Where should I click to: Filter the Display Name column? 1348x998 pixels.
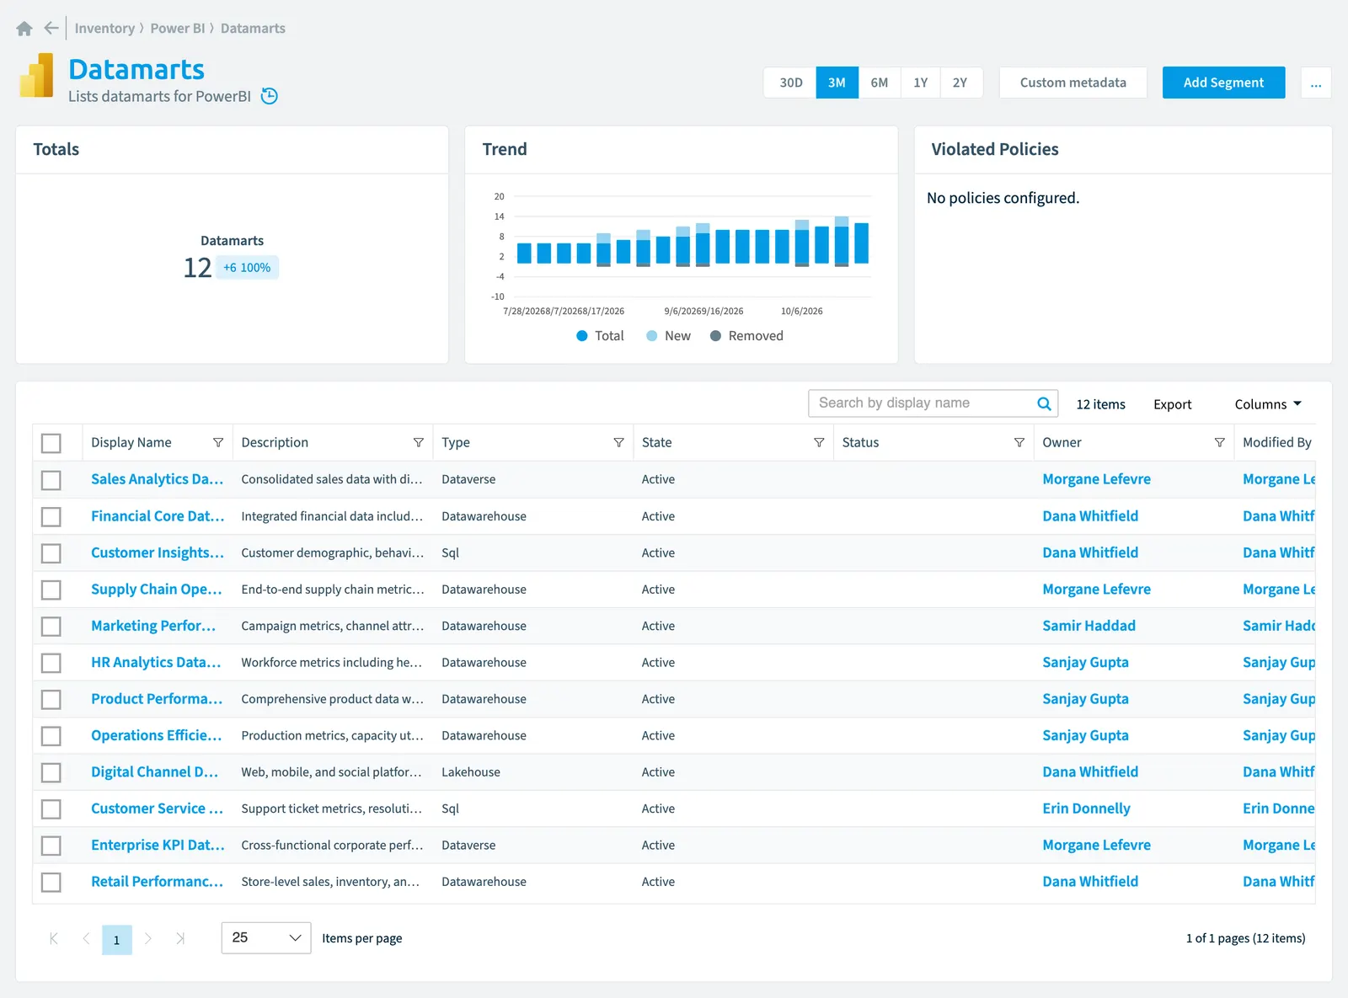click(x=218, y=443)
